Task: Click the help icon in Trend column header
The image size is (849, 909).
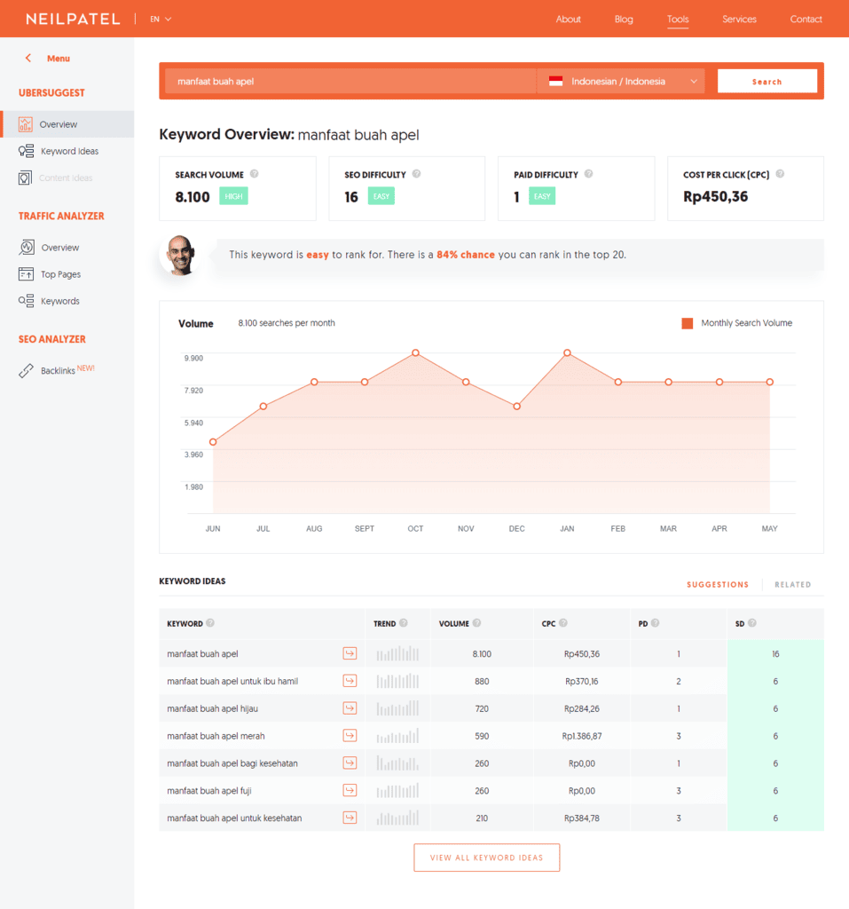Action: 404,623
